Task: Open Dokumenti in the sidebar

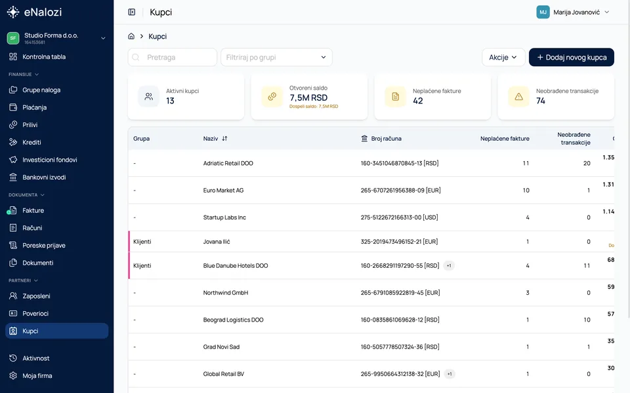Action: (56, 263)
